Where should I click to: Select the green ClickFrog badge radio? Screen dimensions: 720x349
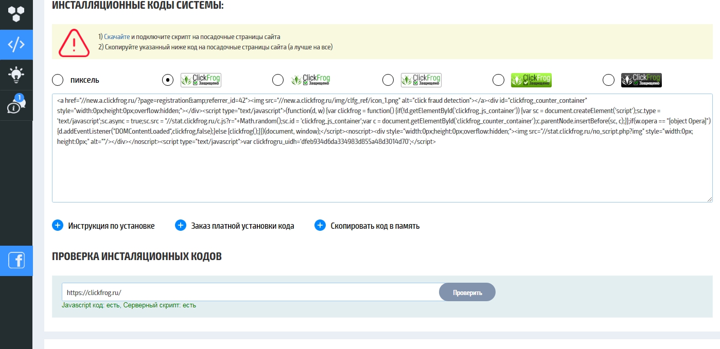(x=498, y=80)
